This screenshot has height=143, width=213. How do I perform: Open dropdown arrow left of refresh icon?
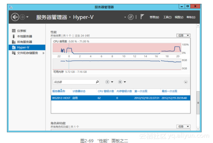[x=125, y=17]
